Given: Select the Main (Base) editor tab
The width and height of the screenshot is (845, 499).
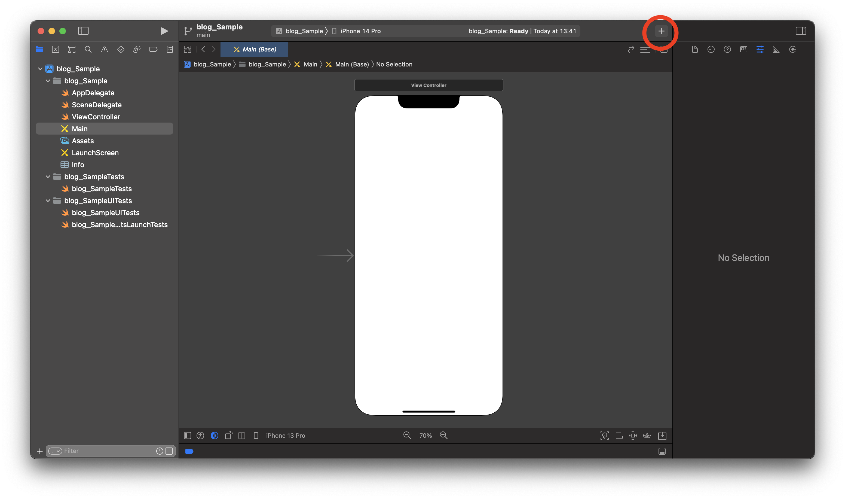Looking at the screenshot, I should pyautogui.click(x=254, y=49).
